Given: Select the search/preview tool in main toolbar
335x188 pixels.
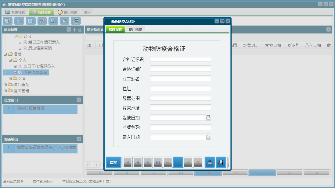Looking at the screenshot, I should (8, 21).
